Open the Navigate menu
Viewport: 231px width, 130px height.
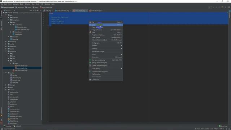[x=16, y=4]
